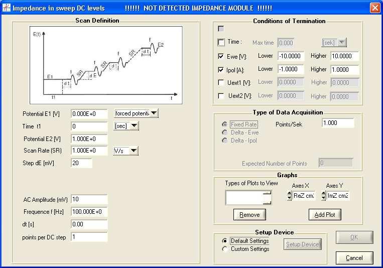Click the Ewe Higher limit field
The image size is (383, 268).
(x=345, y=56)
